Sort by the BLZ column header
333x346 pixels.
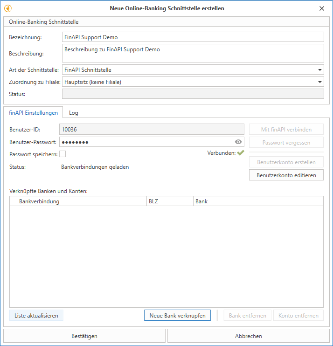point(169,201)
